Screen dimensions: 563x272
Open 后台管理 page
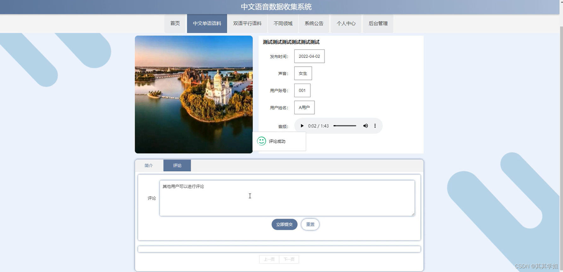click(x=378, y=23)
